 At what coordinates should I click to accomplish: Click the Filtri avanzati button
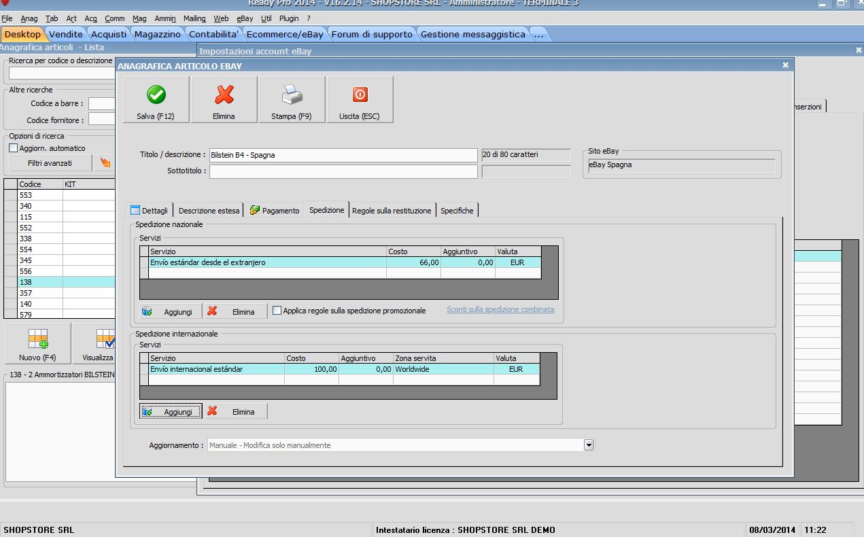(x=50, y=163)
